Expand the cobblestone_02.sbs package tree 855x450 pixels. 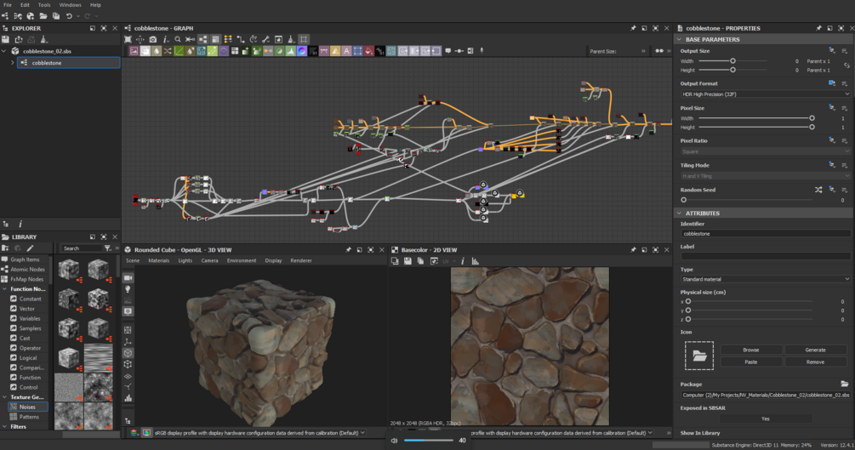(4, 51)
